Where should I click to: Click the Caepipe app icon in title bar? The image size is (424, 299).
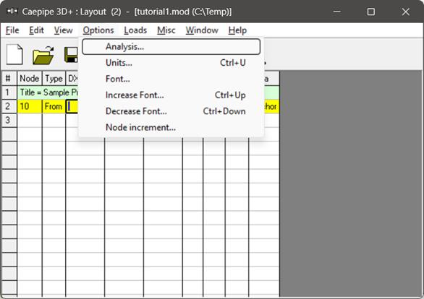pyautogui.click(x=12, y=12)
